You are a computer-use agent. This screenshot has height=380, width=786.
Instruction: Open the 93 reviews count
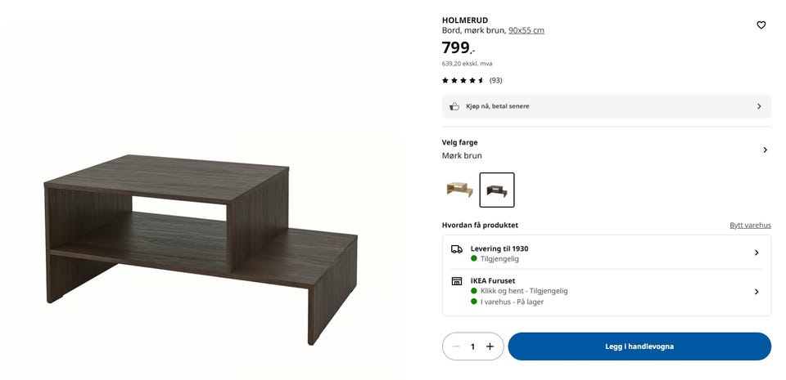[496, 81]
